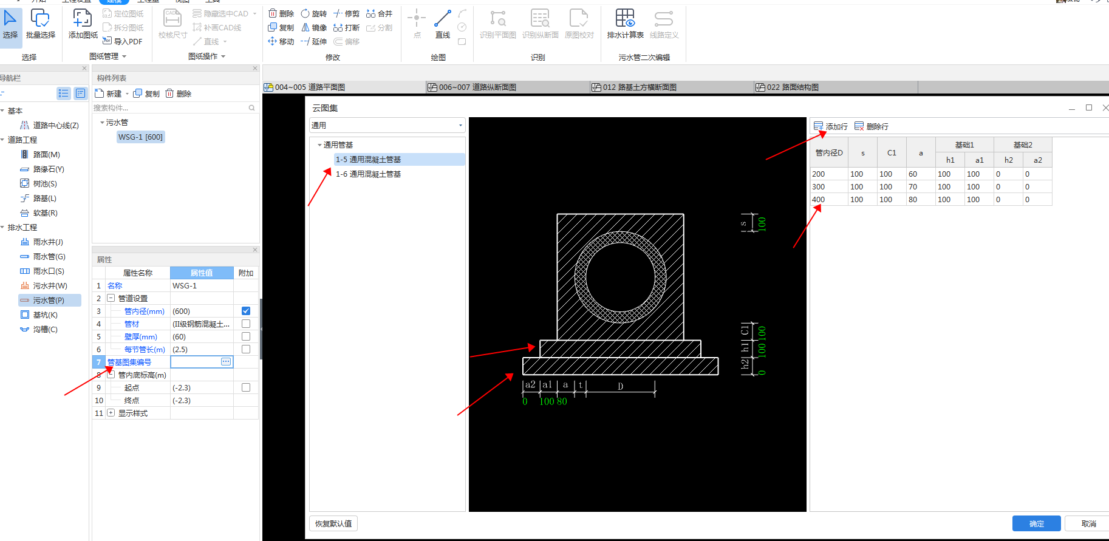Uncheck 管内径(mm) 附加 checkbox

coord(246,311)
